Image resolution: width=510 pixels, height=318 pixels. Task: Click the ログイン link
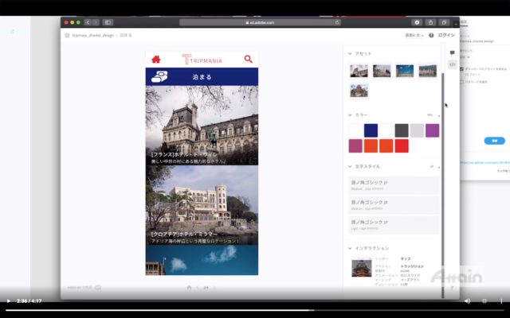coord(446,35)
